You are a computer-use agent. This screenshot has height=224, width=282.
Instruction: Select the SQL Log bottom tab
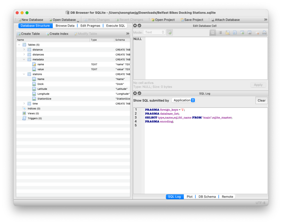(174, 197)
